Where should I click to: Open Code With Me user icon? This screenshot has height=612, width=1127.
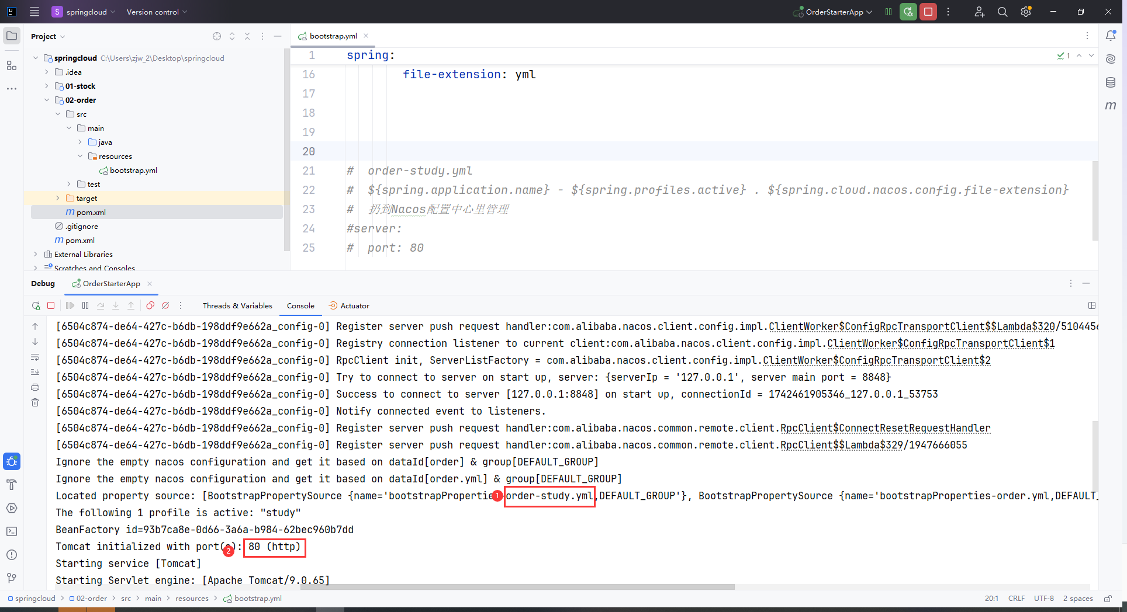pos(979,12)
